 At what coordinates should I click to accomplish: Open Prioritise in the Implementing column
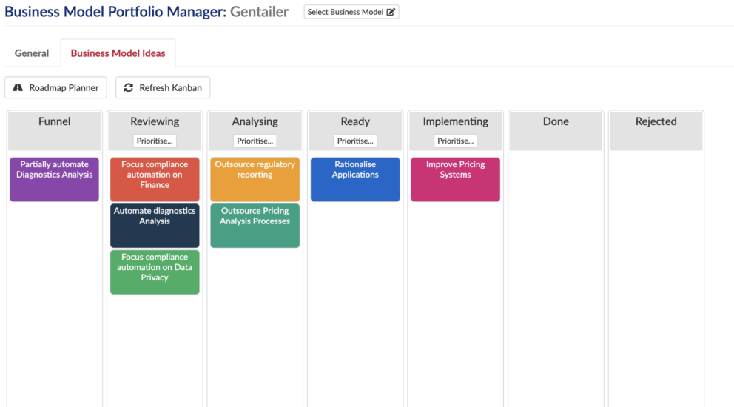455,141
